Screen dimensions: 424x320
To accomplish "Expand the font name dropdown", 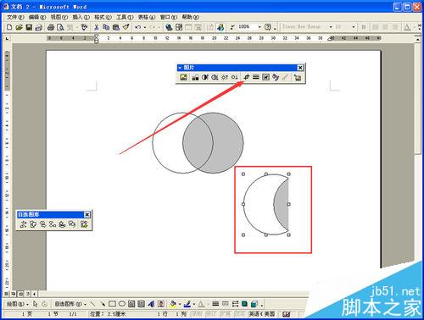I will (x=331, y=27).
